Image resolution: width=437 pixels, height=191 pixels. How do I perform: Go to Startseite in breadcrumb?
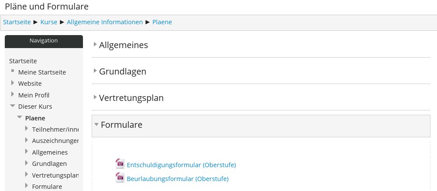pos(17,22)
